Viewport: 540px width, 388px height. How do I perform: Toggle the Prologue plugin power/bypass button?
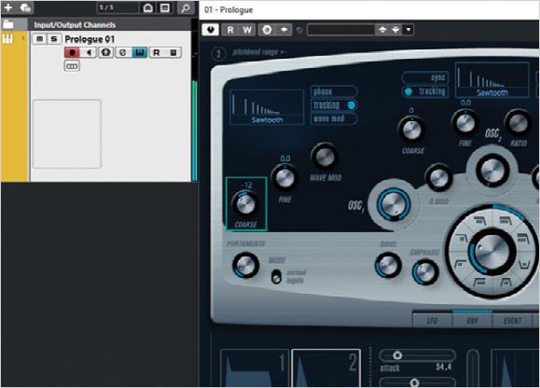(x=211, y=30)
